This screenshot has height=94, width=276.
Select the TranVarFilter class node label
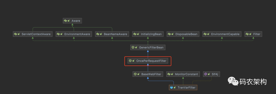click(x=186, y=87)
